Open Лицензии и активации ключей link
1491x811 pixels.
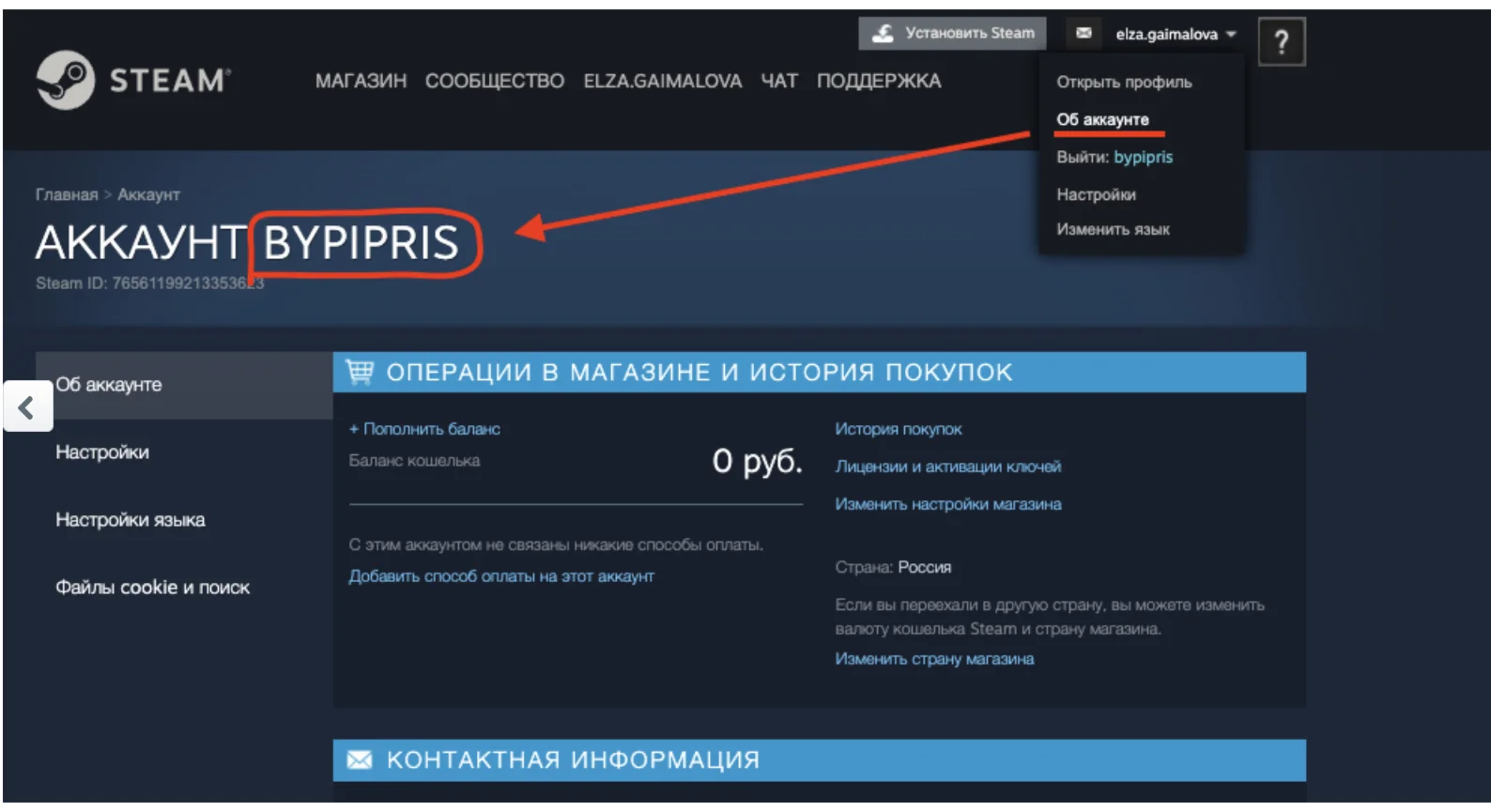(x=948, y=467)
